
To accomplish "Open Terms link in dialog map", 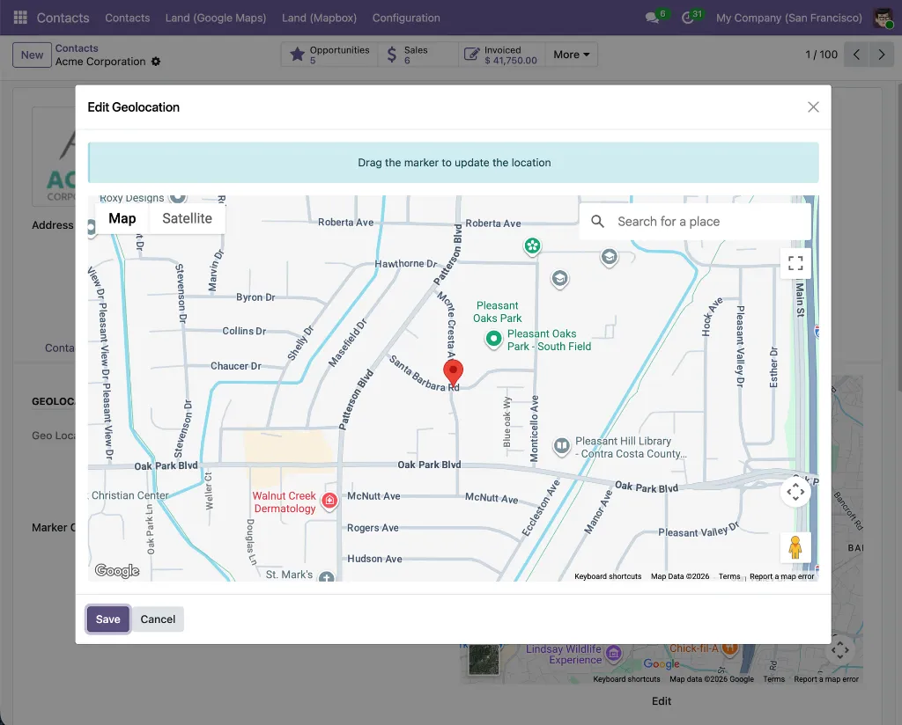I will (728, 576).
